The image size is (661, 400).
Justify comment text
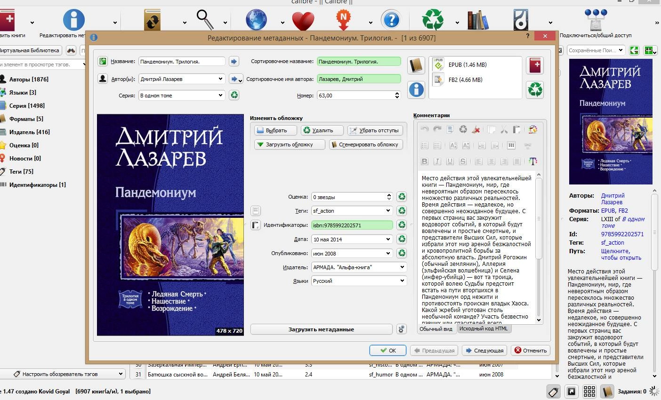(516, 161)
